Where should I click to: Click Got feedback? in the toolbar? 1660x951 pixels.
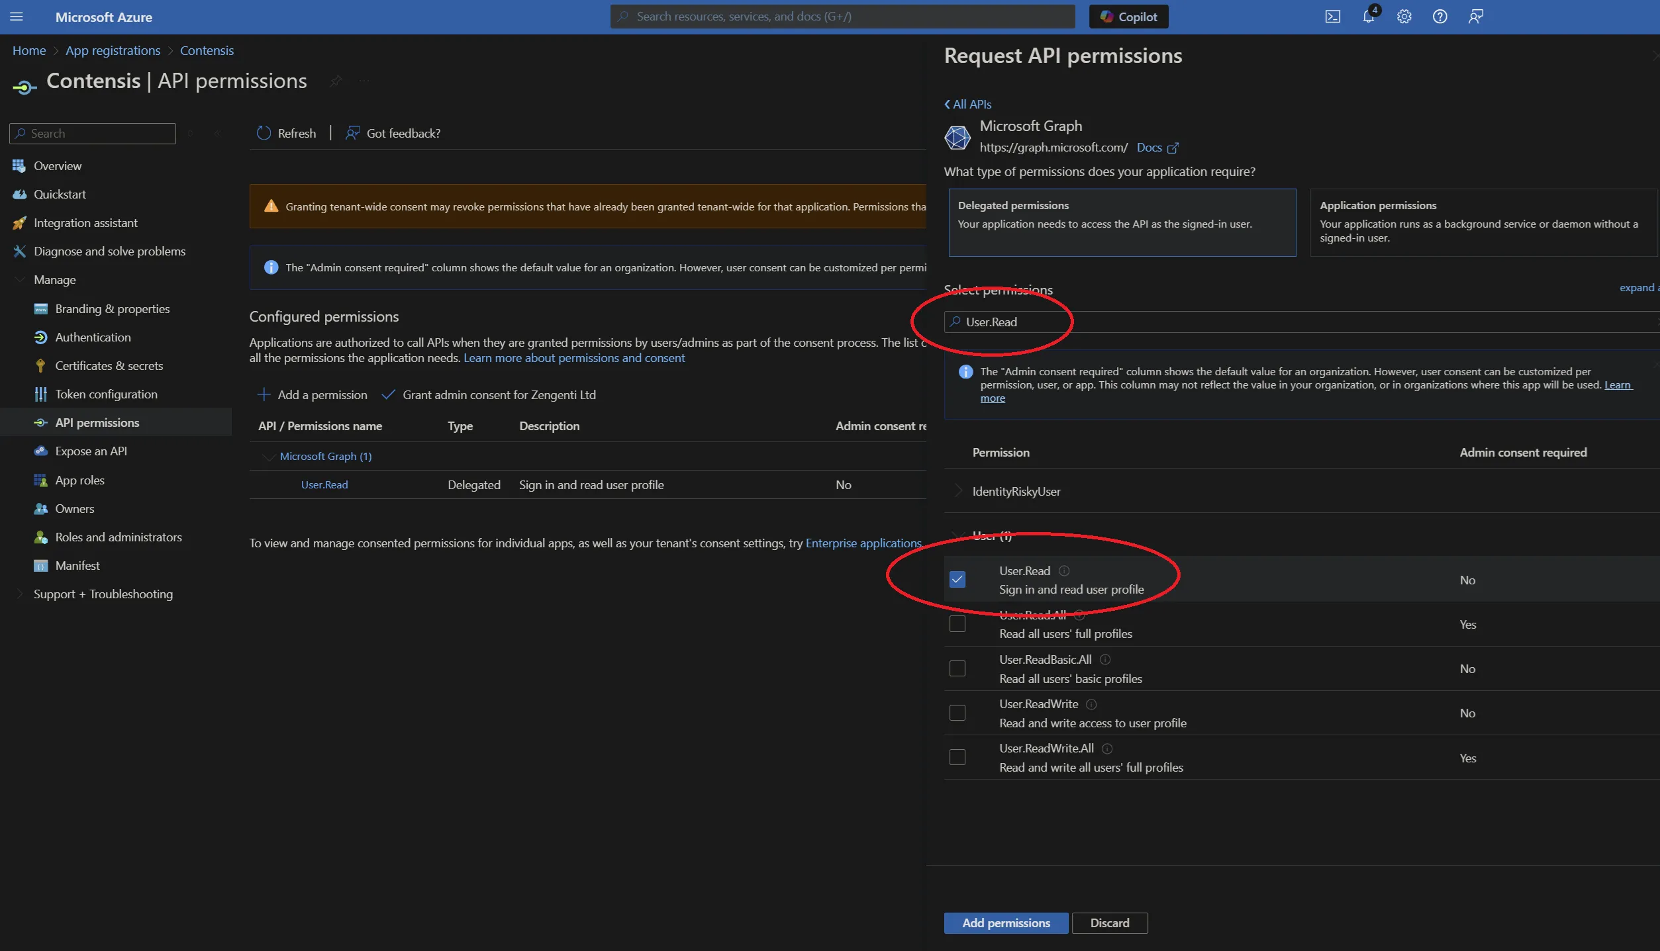pos(393,133)
